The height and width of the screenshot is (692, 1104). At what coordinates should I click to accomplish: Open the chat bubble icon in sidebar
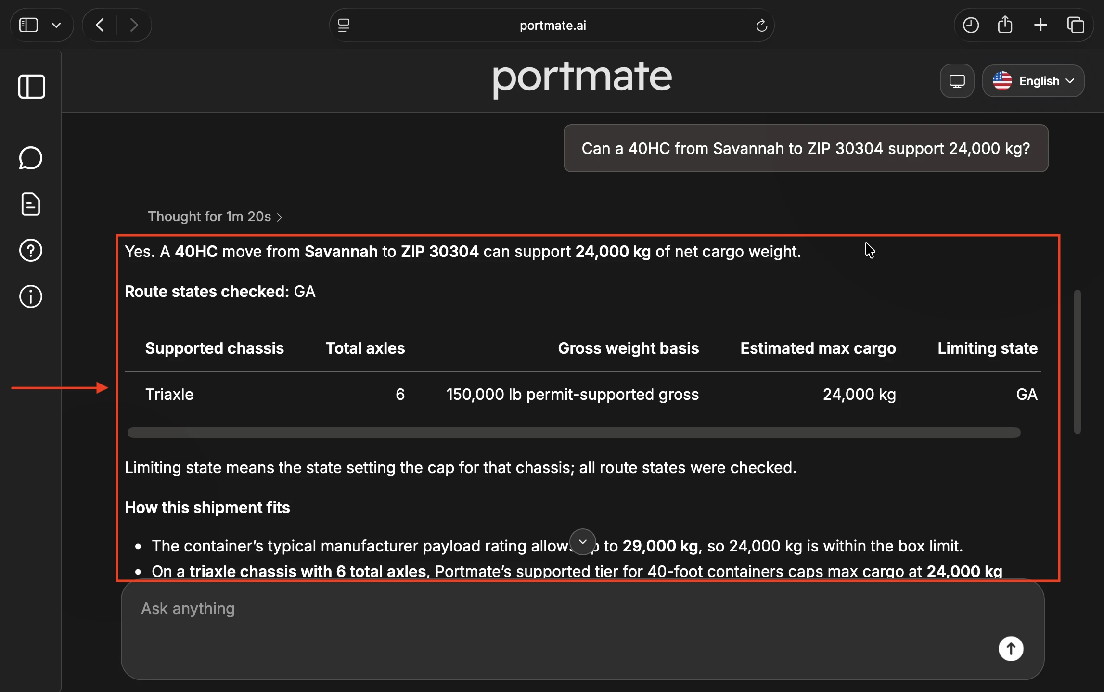31,158
